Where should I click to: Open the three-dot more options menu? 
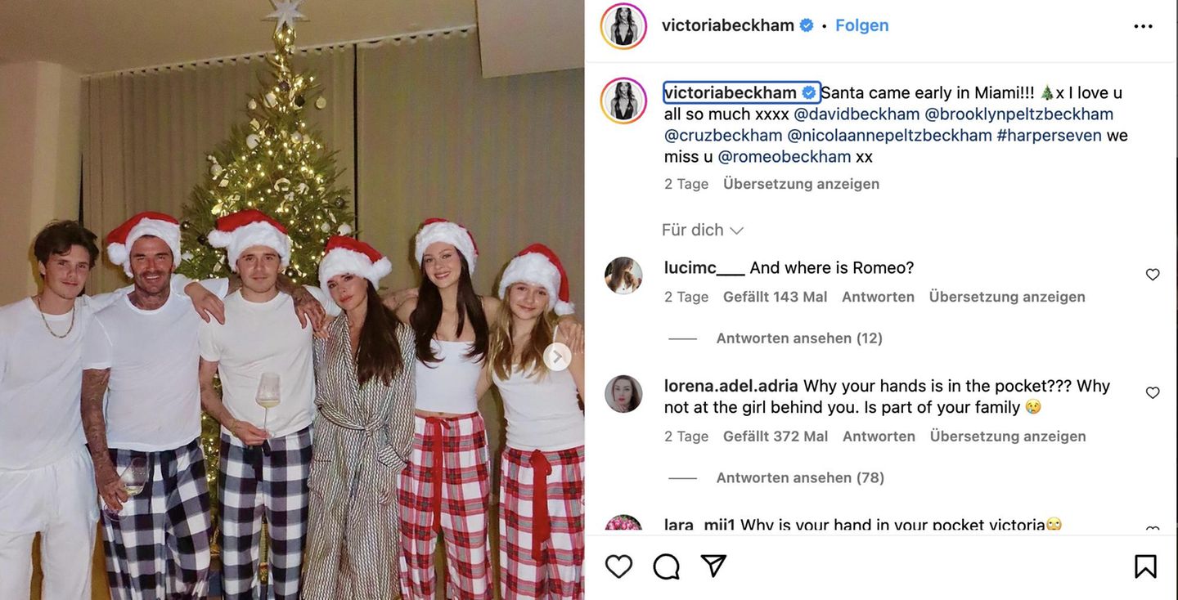[1143, 26]
